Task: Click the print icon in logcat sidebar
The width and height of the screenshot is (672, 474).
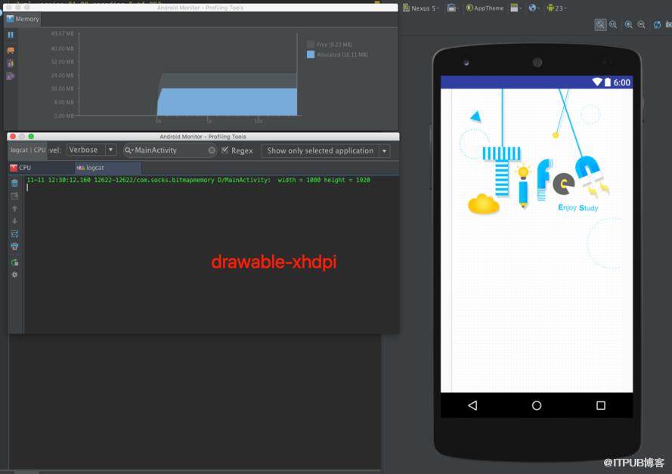Action: coord(14,246)
